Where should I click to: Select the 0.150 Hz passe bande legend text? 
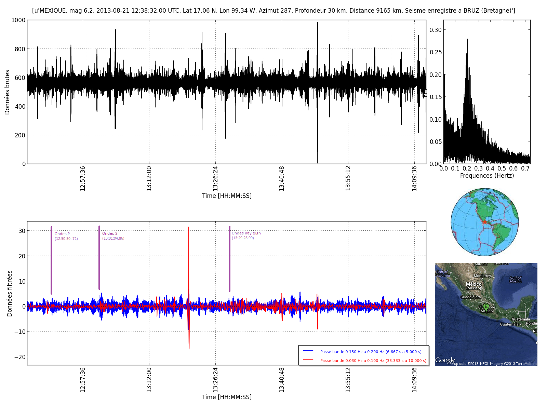tap(371, 352)
